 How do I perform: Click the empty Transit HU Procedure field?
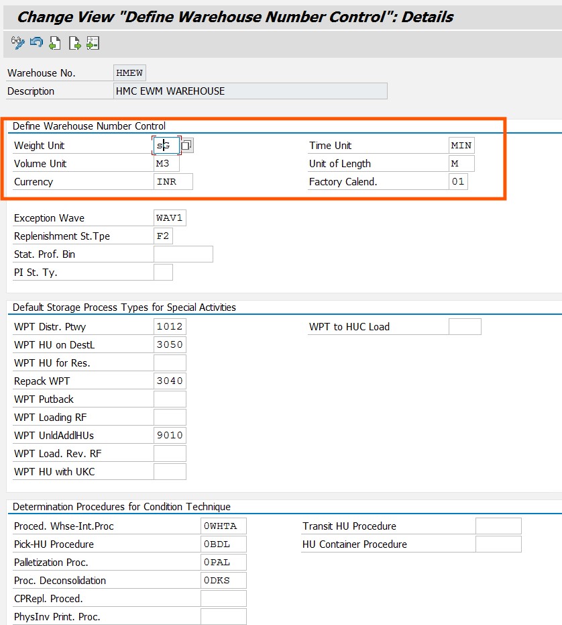click(498, 526)
